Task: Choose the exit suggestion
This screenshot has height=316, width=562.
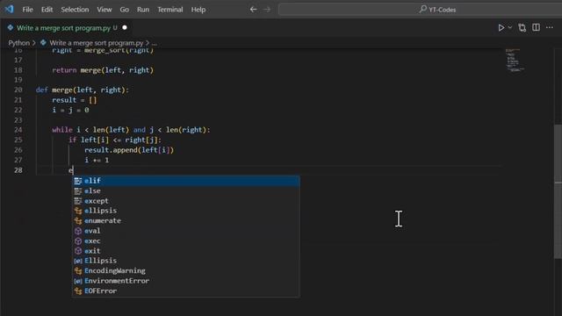Action: point(185,251)
